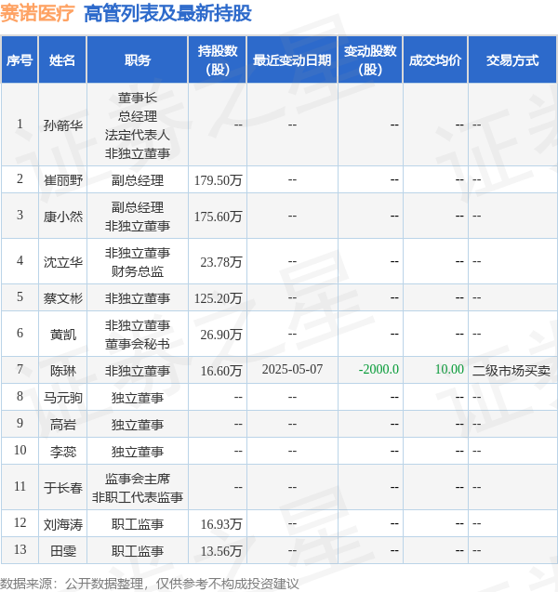Click the 10.00 average price value

[449, 369]
